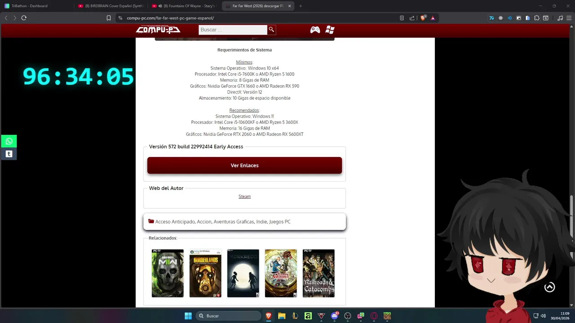Screen dimensions: 575x323
Task: Open the Morkredd related game cover
Action: tap(243, 273)
